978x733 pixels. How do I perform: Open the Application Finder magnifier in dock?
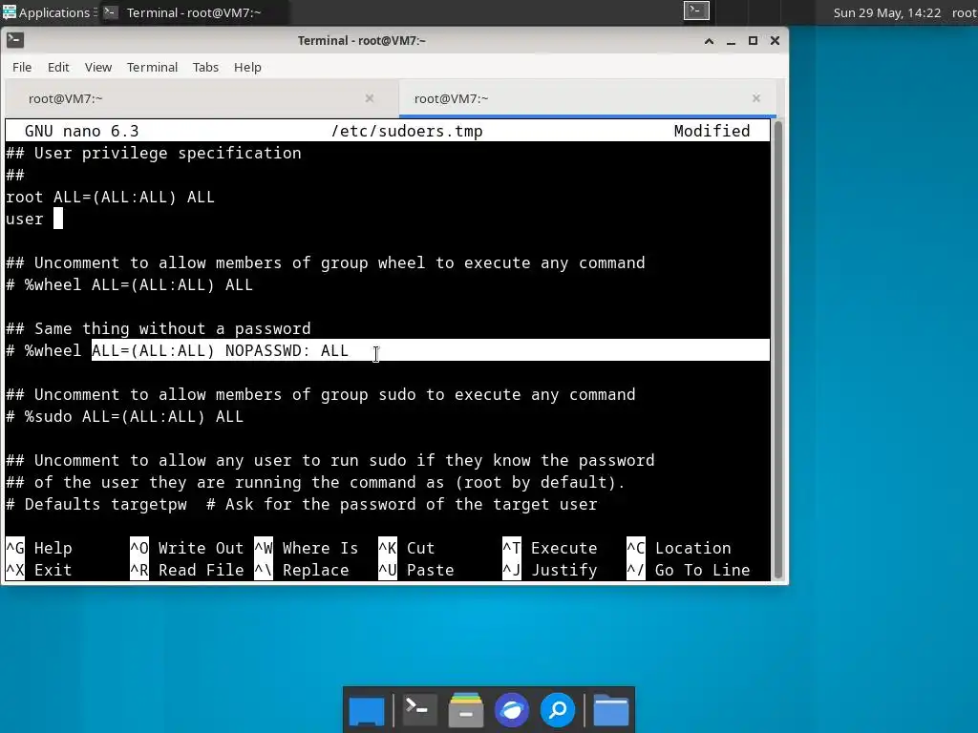pos(558,710)
